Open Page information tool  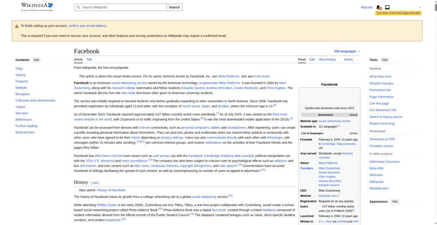tap(381, 97)
